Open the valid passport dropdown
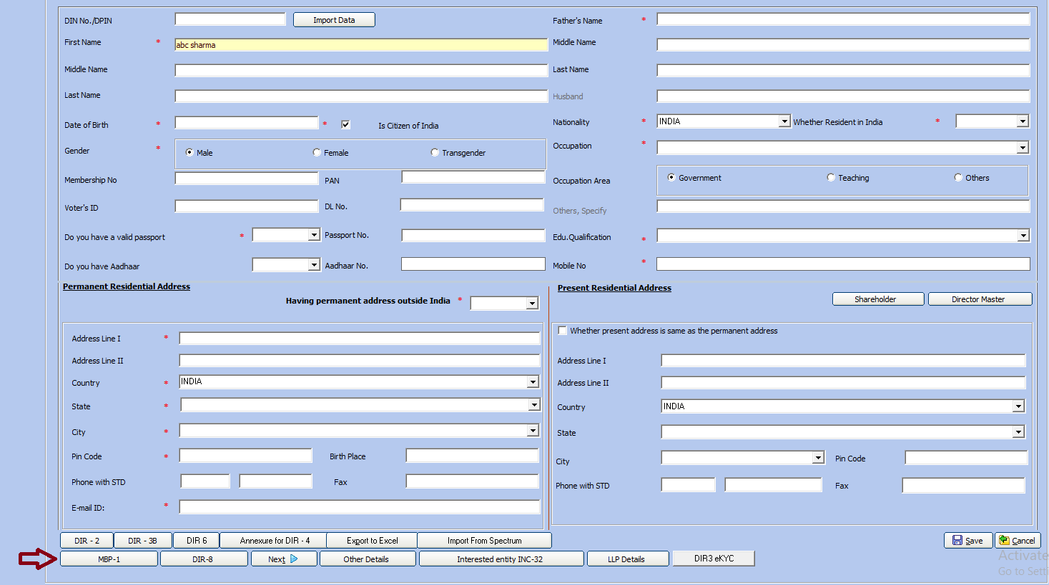The image size is (1049, 585). [x=314, y=235]
